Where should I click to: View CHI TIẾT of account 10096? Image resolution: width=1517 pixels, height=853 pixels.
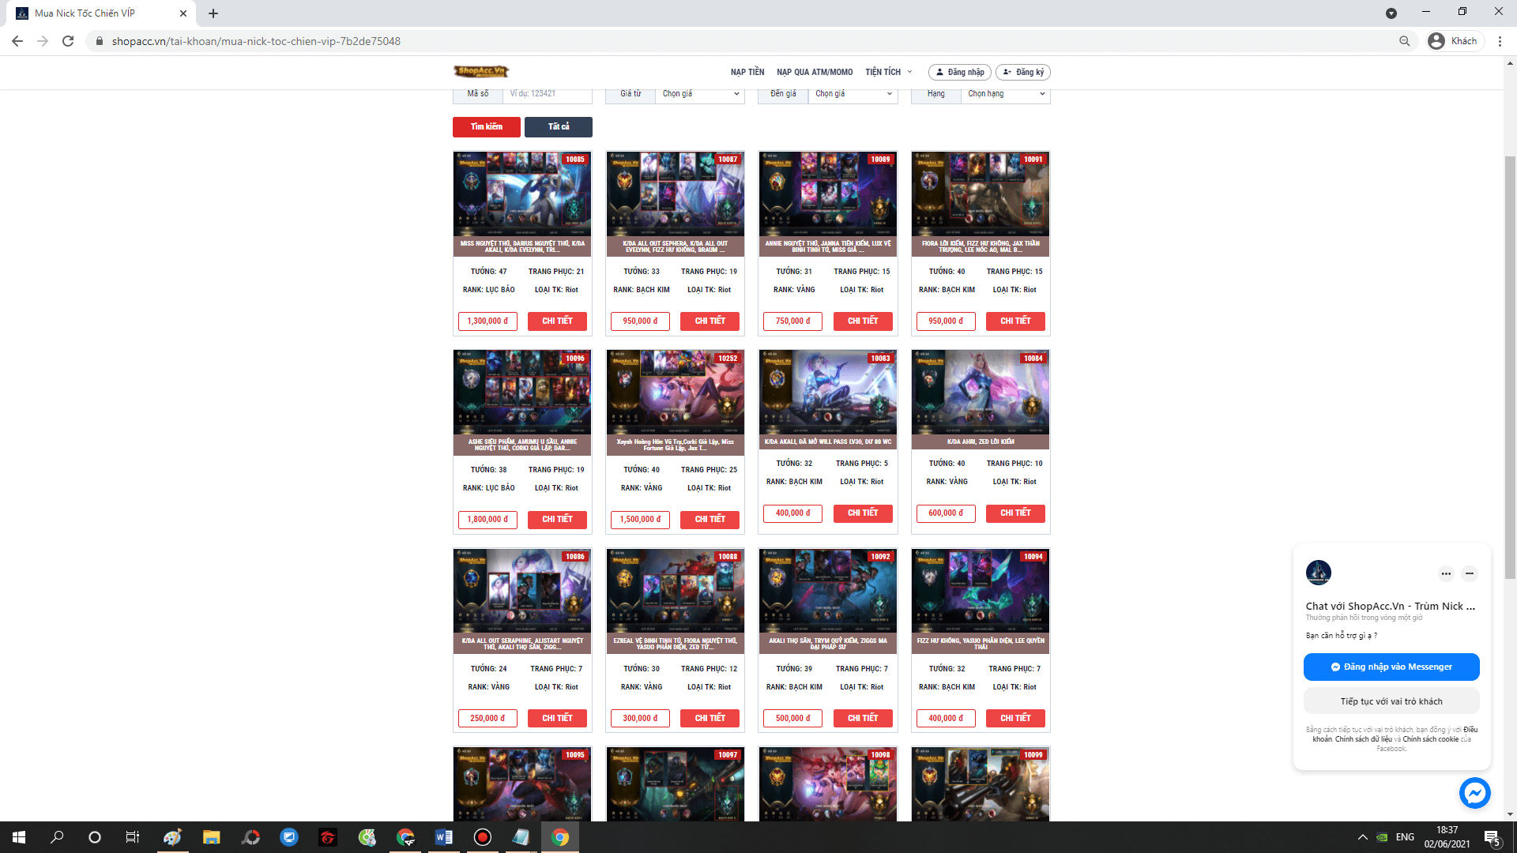click(x=557, y=520)
